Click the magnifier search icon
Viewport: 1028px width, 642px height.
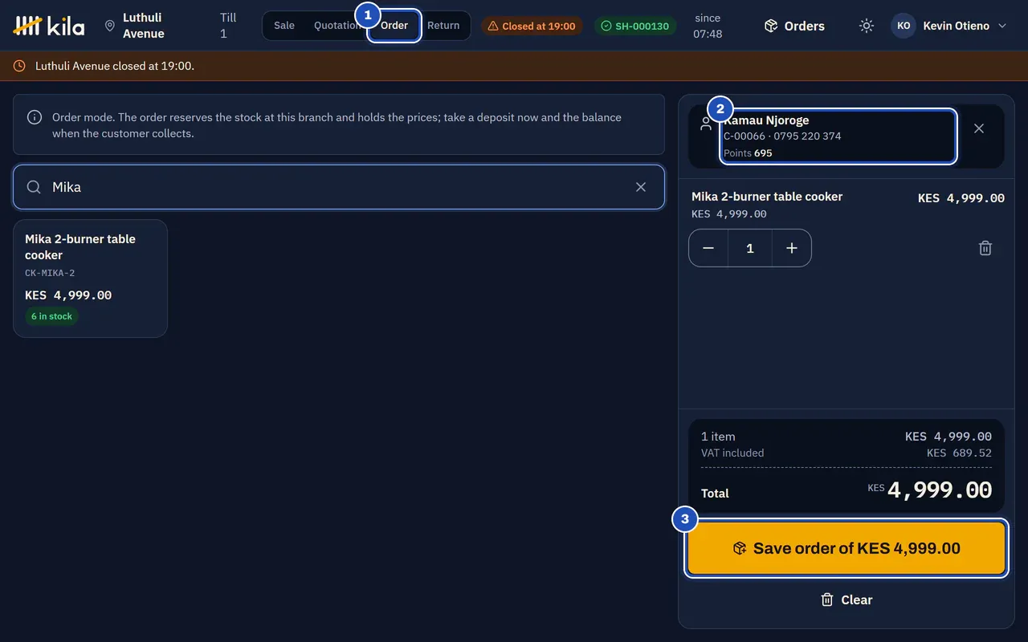coord(34,187)
